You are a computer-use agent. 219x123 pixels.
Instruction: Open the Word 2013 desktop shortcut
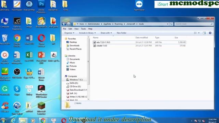click(29, 40)
